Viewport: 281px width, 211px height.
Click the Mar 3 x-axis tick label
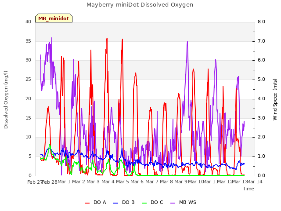click(93, 182)
